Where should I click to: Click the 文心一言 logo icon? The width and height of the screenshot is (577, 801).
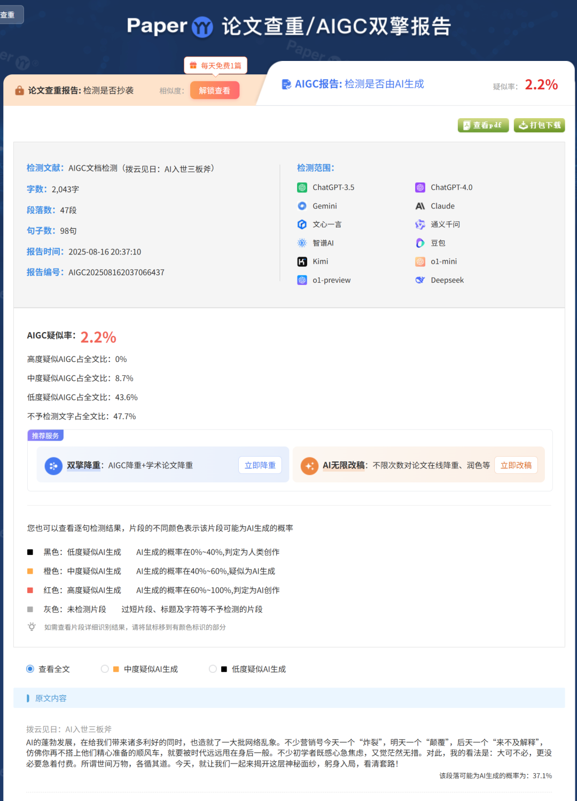point(302,225)
